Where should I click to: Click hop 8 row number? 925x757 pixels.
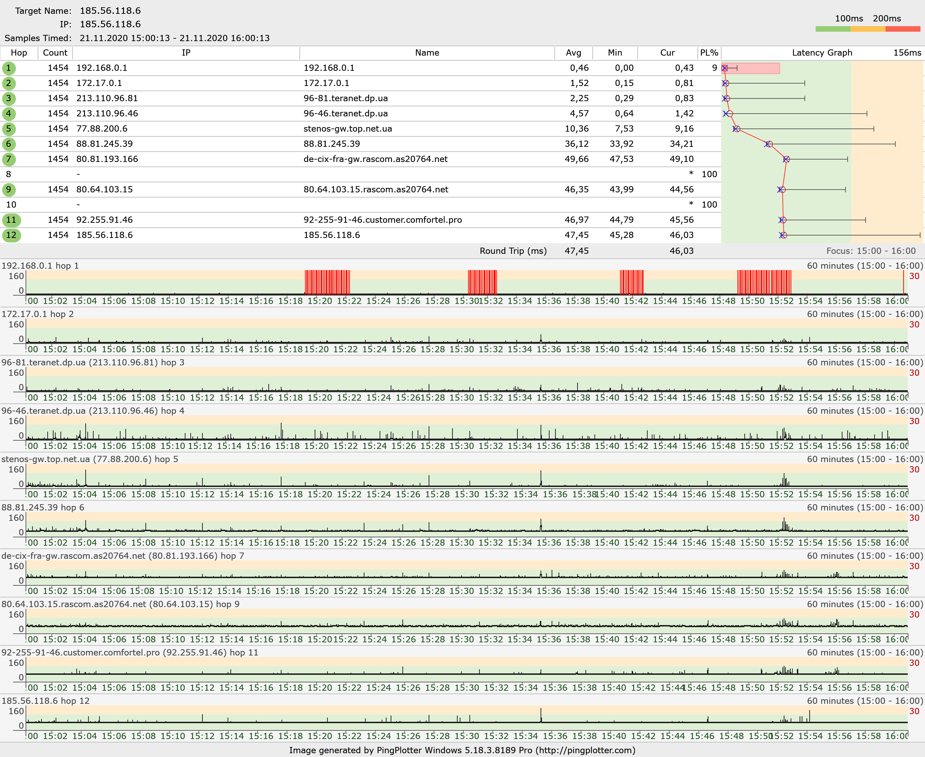(8, 174)
